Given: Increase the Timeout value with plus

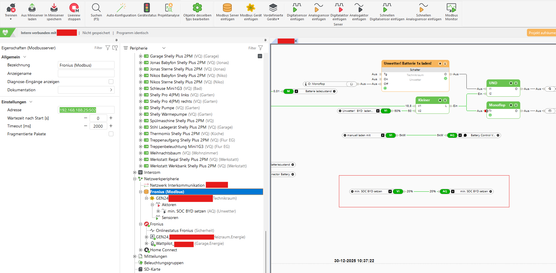Looking at the screenshot, I should point(111,126).
